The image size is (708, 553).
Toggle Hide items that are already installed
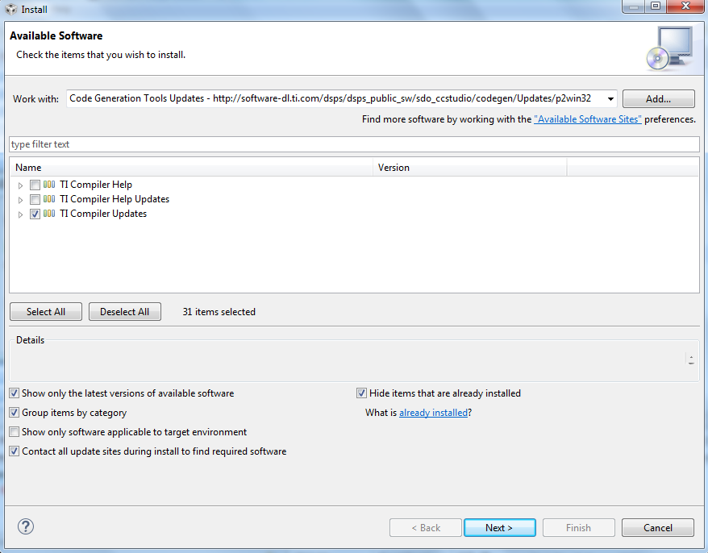click(361, 393)
